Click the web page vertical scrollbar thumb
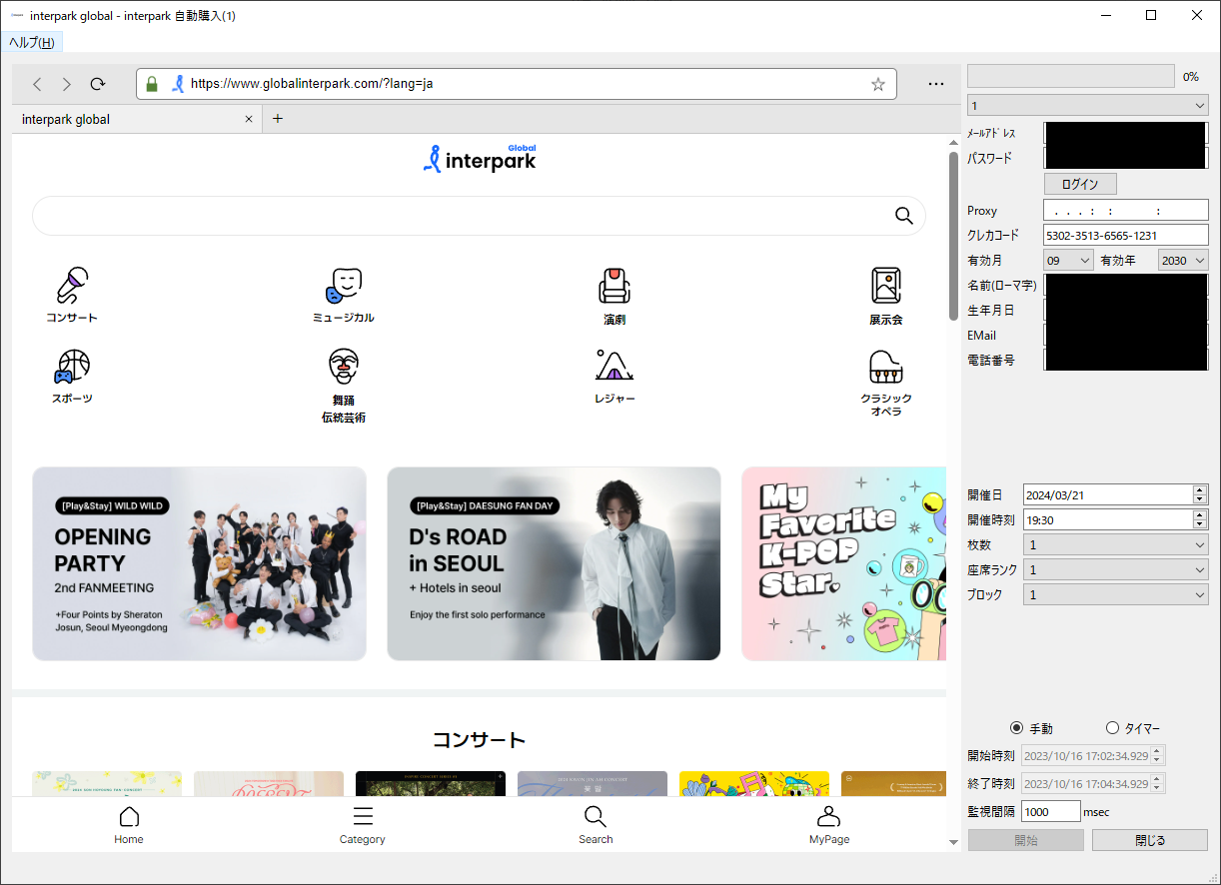 coord(953,236)
